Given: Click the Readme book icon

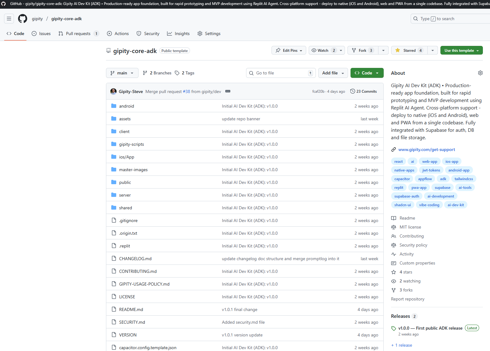Looking at the screenshot, I should click(394, 218).
